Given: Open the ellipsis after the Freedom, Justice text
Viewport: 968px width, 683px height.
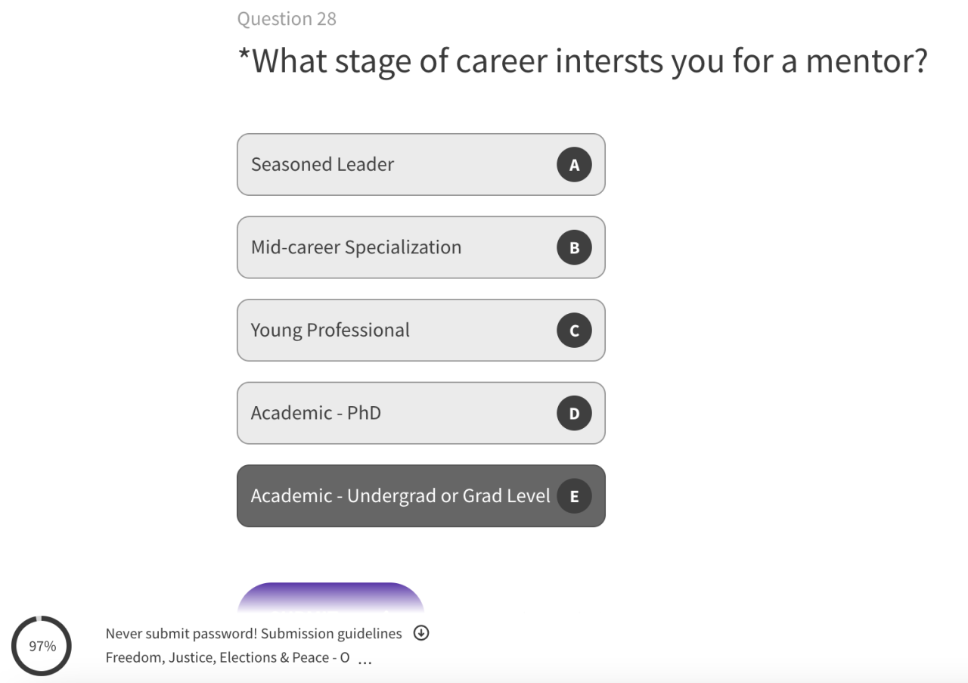Looking at the screenshot, I should (365, 660).
